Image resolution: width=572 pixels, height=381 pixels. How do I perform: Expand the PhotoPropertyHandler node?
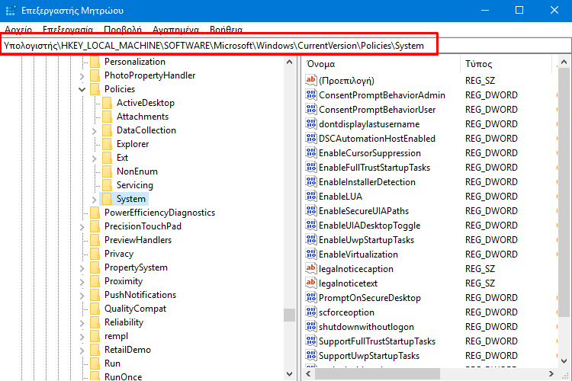pos(82,76)
